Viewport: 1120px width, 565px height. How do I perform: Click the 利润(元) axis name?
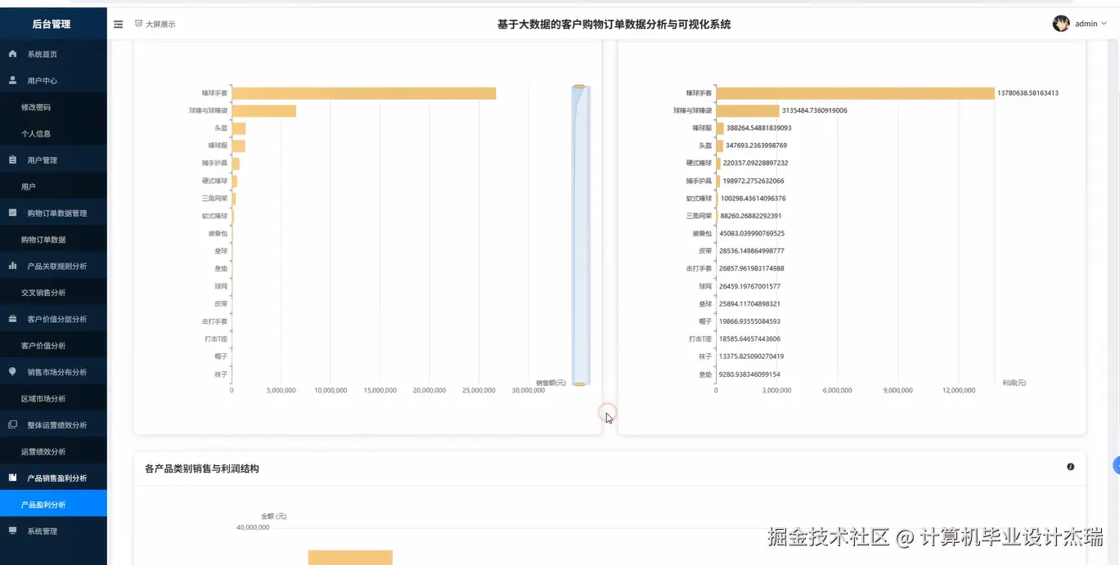click(1014, 383)
